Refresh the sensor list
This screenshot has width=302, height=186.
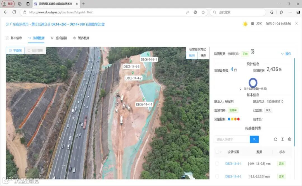click(275, 139)
